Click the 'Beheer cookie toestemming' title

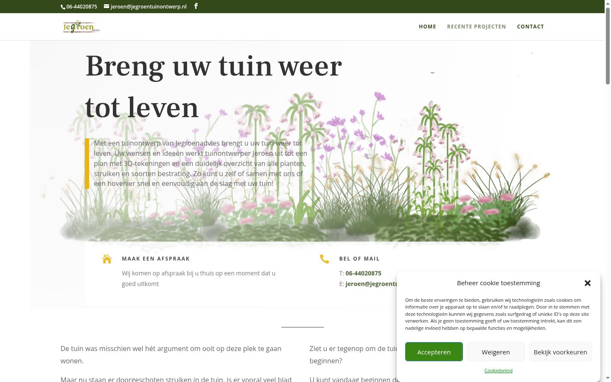[x=499, y=283]
